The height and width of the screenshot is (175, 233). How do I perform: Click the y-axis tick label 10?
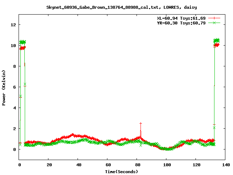(x=13, y=46)
